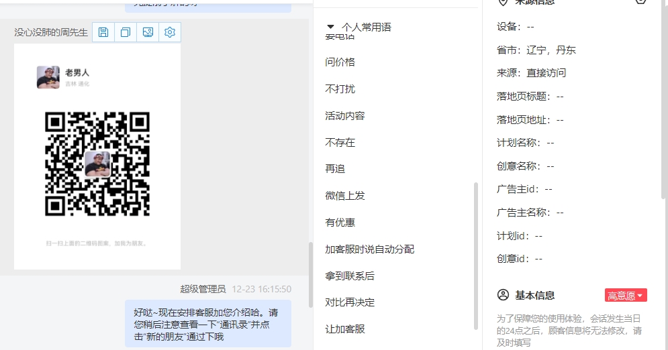Select the 活动内容 quick phrase

pos(345,116)
